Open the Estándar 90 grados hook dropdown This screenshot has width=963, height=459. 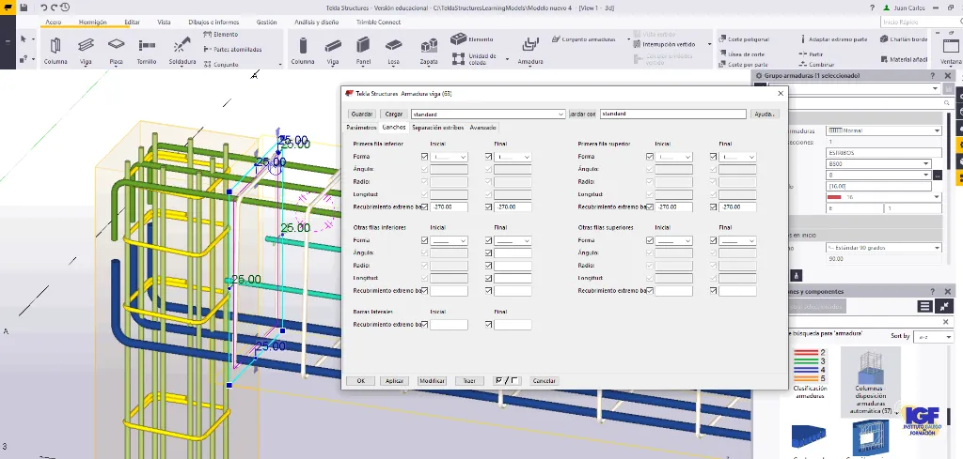[x=884, y=248]
